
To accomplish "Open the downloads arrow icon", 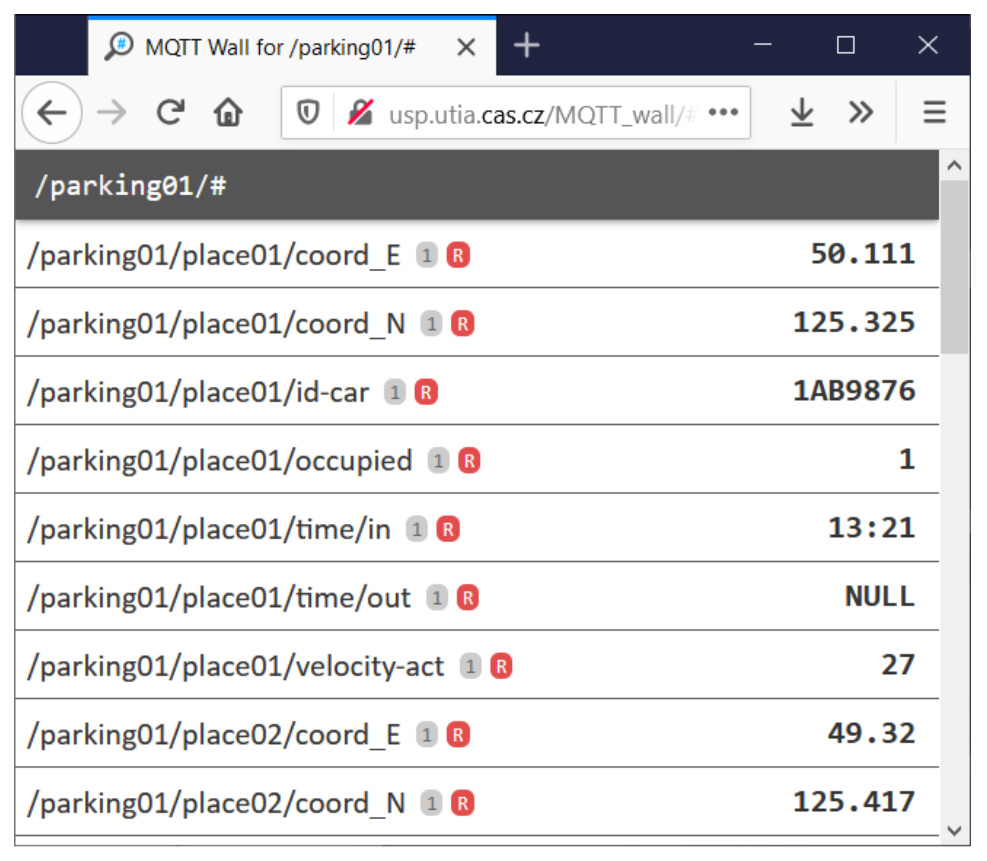I will (801, 113).
